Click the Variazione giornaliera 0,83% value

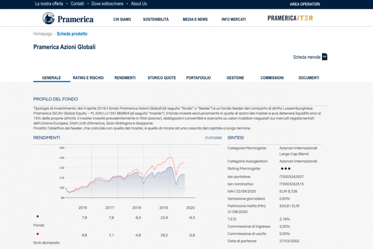coord(285,199)
